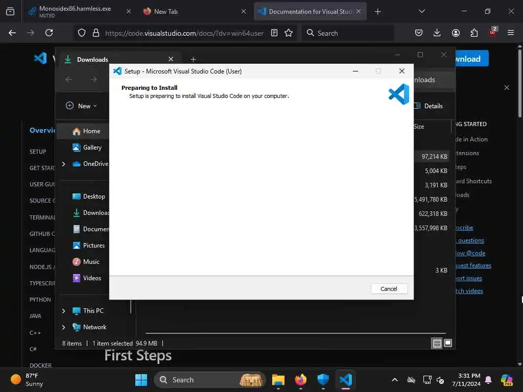Viewport: 523px width, 392px height.
Task: Select the Documentation for Visual Studio tab
Action: [x=310, y=11]
